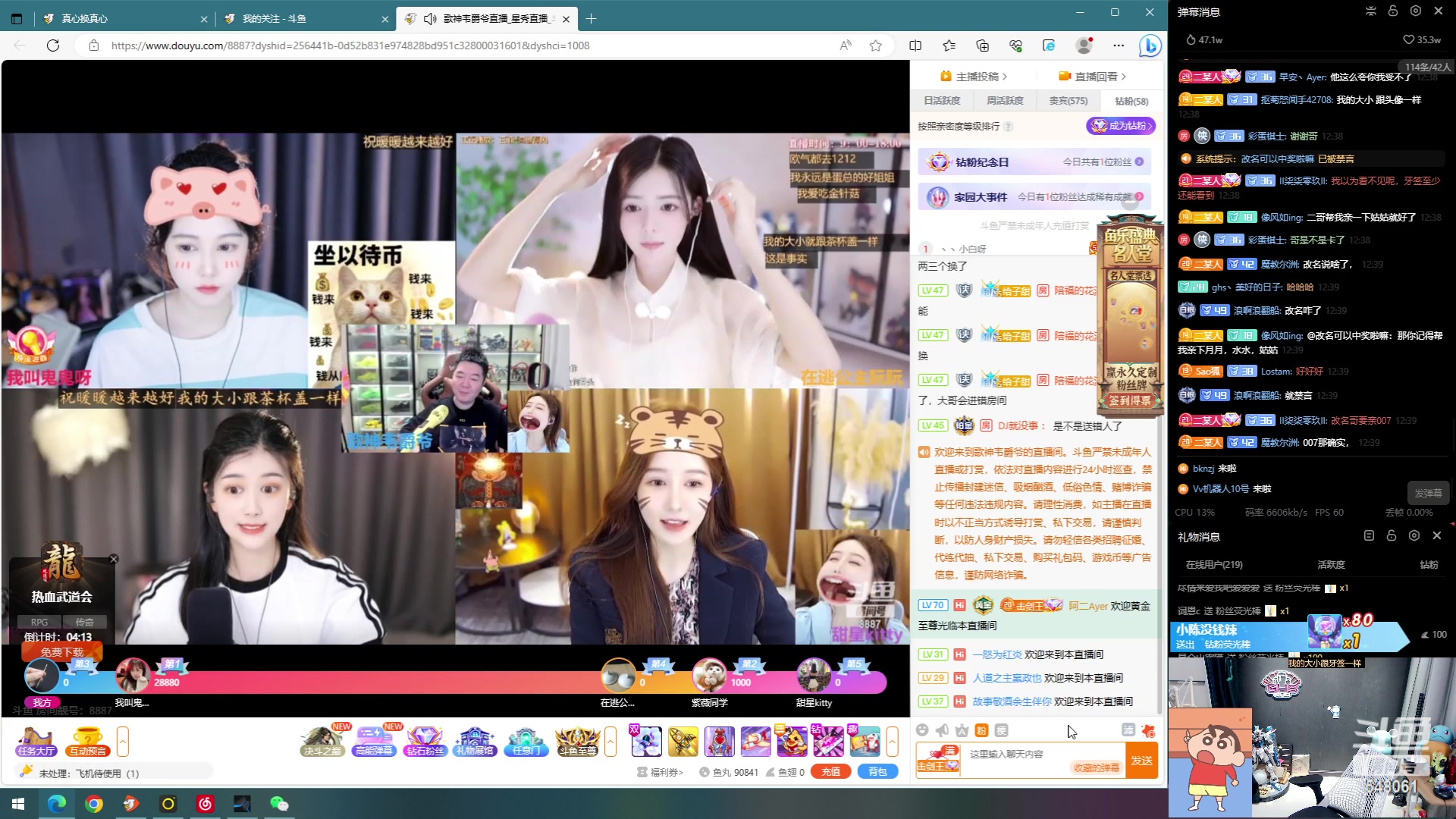Switch to the 贵宾(575) tab
This screenshot has width=1456, height=819.
pos(1068,101)
